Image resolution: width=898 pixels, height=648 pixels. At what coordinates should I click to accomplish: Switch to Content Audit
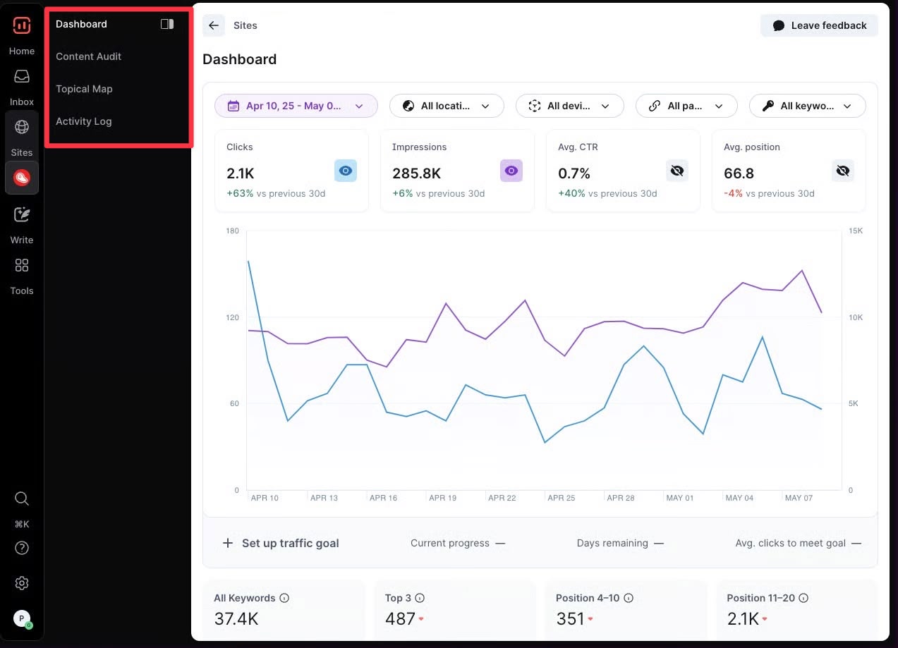click(88, 56)
